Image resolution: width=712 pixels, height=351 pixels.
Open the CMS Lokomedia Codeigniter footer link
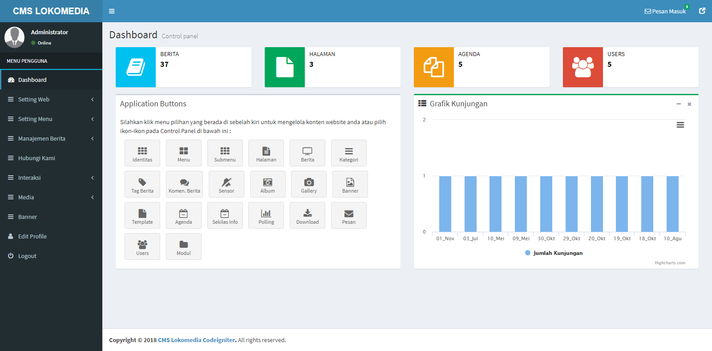coord(196,340)
